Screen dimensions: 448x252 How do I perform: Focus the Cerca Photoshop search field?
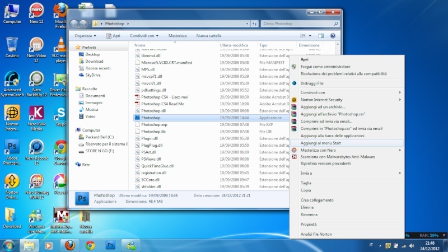(300, 24)
